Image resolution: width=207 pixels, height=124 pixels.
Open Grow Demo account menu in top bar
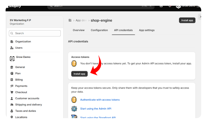pyautogui.click(x=188, y=7)
